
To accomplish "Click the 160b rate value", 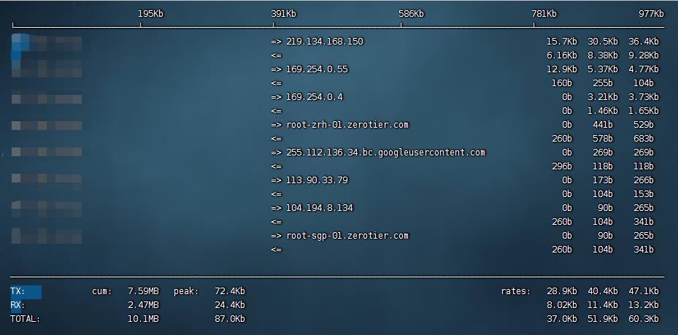I will (562, 83).
